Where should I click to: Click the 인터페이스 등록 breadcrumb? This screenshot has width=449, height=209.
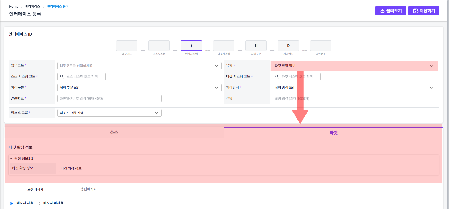[58, 7]
